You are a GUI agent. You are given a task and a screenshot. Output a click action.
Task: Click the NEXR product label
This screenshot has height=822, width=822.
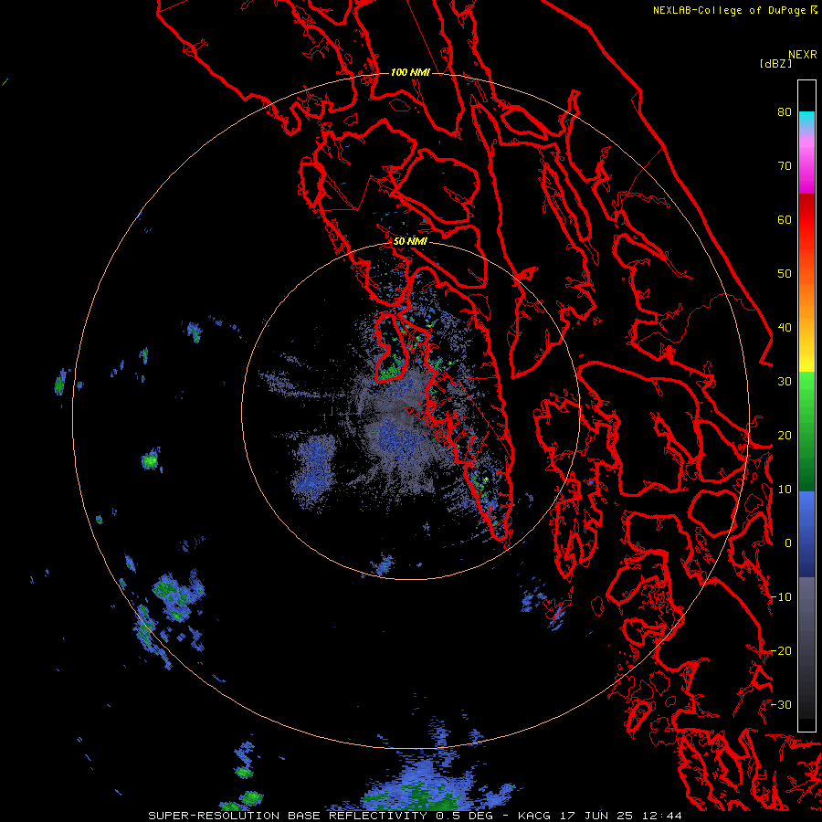(803, 55)
